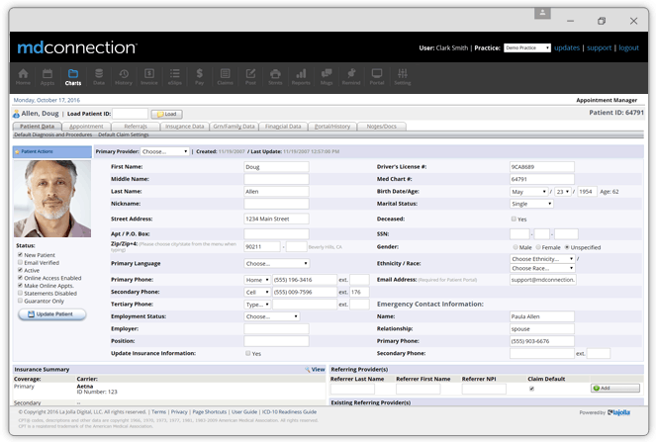Open the eSlips list icon
Screen dimensions: 656x442
click(174, 77)
